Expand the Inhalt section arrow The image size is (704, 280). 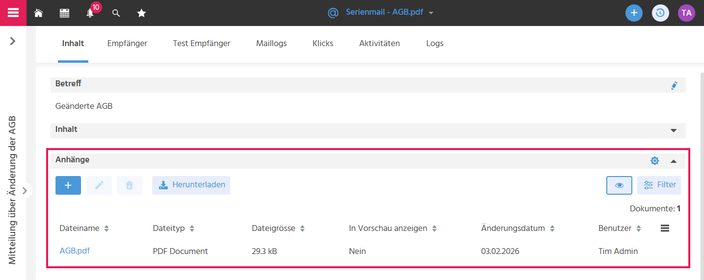click(674, 131)
